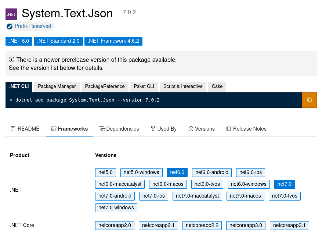This screenshot has height=234, width=322.
Task: Click the netcoreapp2.0 badge
Action: 115,226
